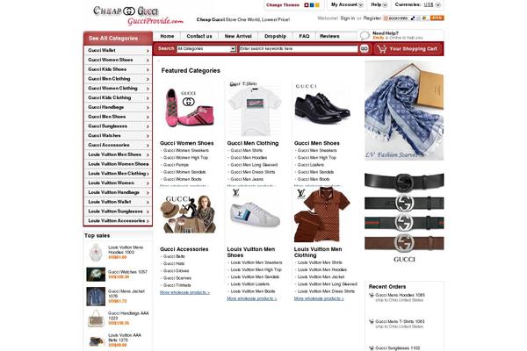Open Gucci Belts link
Image resolution: width=527 pixels, height=351 pixels.
click(174, 256)
